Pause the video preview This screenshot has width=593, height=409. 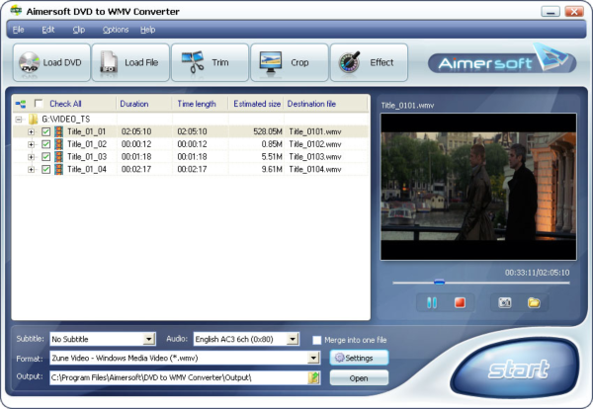click(432, 302)
